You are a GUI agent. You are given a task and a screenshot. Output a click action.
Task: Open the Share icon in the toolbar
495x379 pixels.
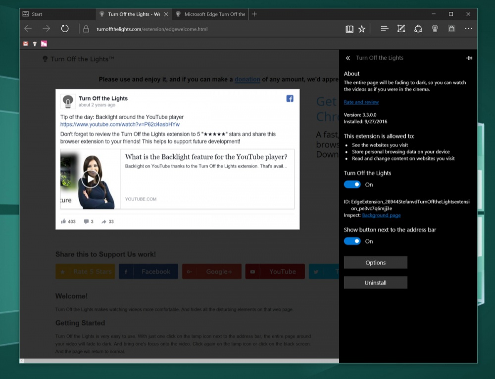(x=418, y=29)
